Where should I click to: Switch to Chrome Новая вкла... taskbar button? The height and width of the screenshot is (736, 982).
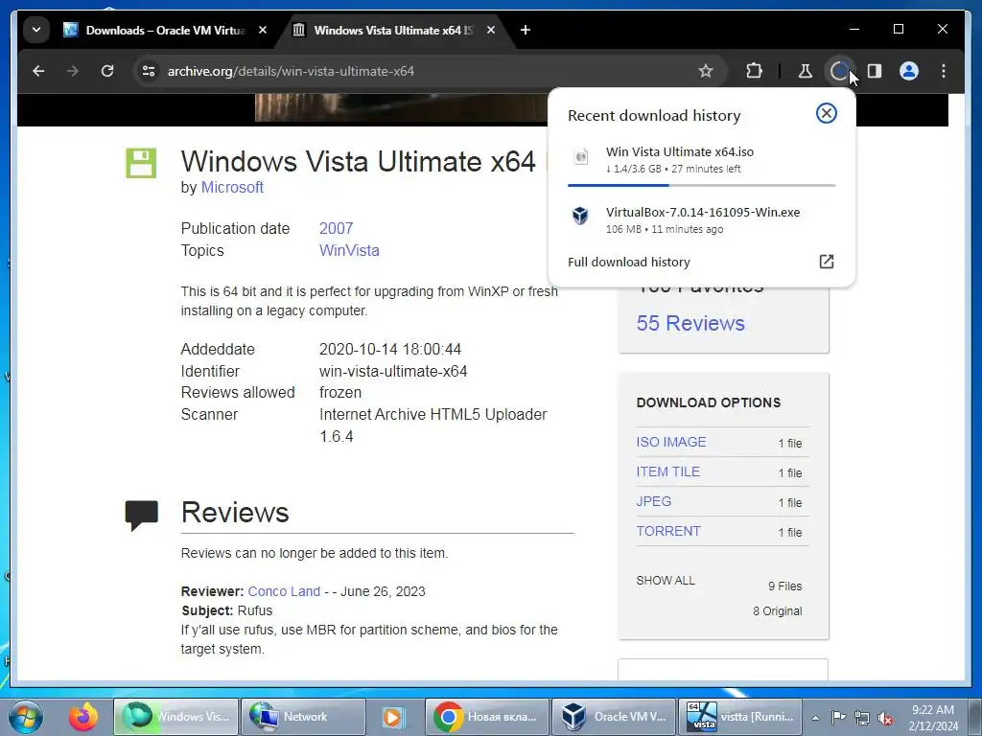tap(487, 717)
